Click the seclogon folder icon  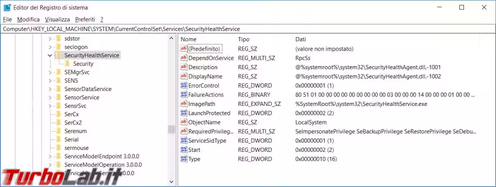(x=58, y=47)
